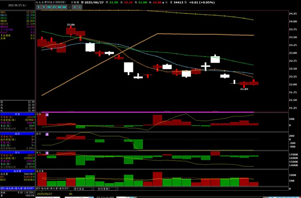Click the KEN indicator name in the indicator bar
The height and width of the screenshot is (198, 301).
coord(53,189)
